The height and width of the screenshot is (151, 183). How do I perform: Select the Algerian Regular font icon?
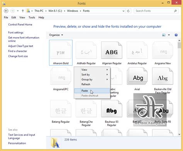[x=112, y=50]
